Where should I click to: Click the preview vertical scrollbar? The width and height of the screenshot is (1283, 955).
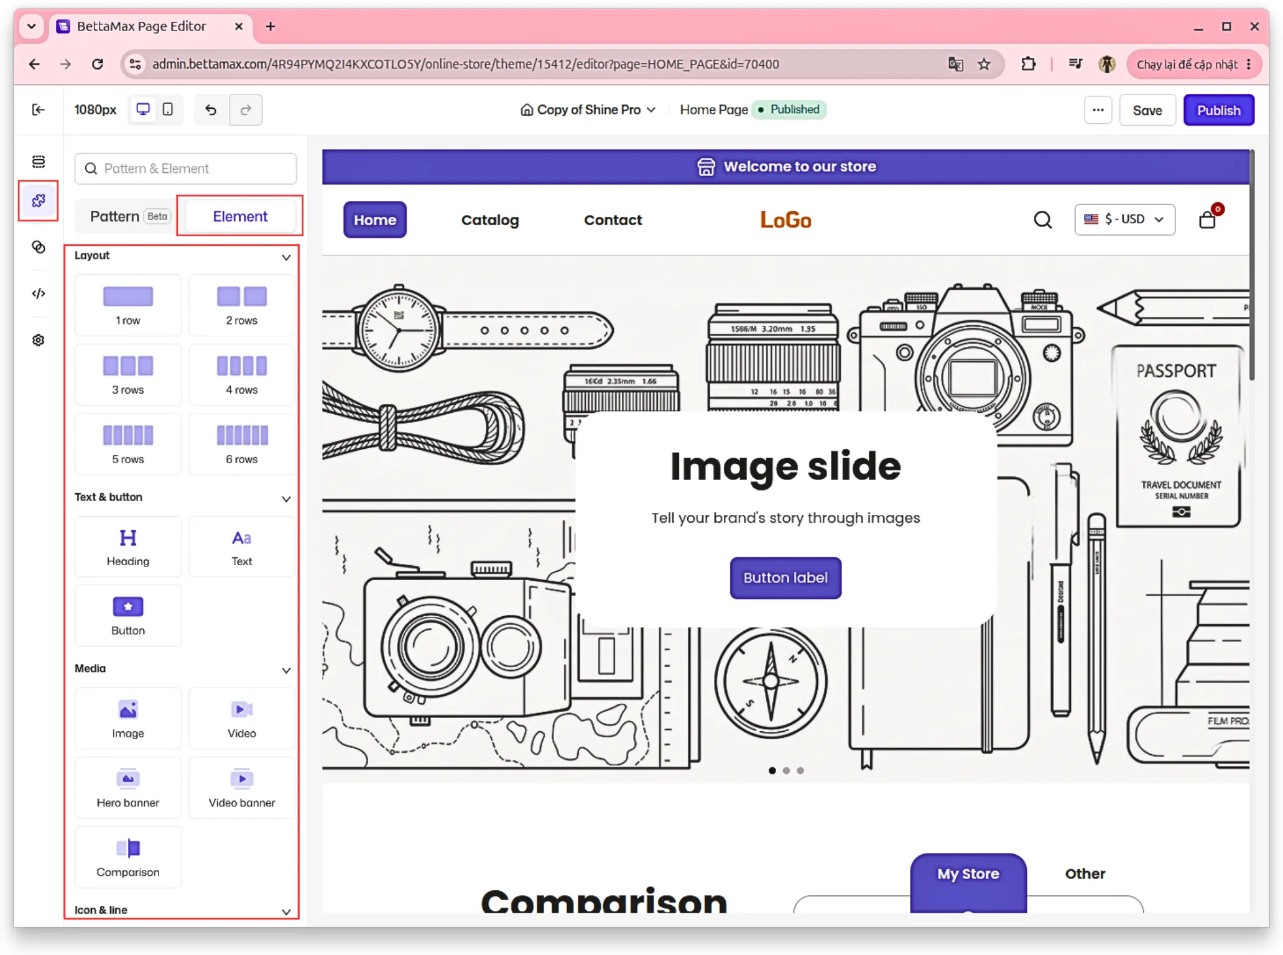1251,265
